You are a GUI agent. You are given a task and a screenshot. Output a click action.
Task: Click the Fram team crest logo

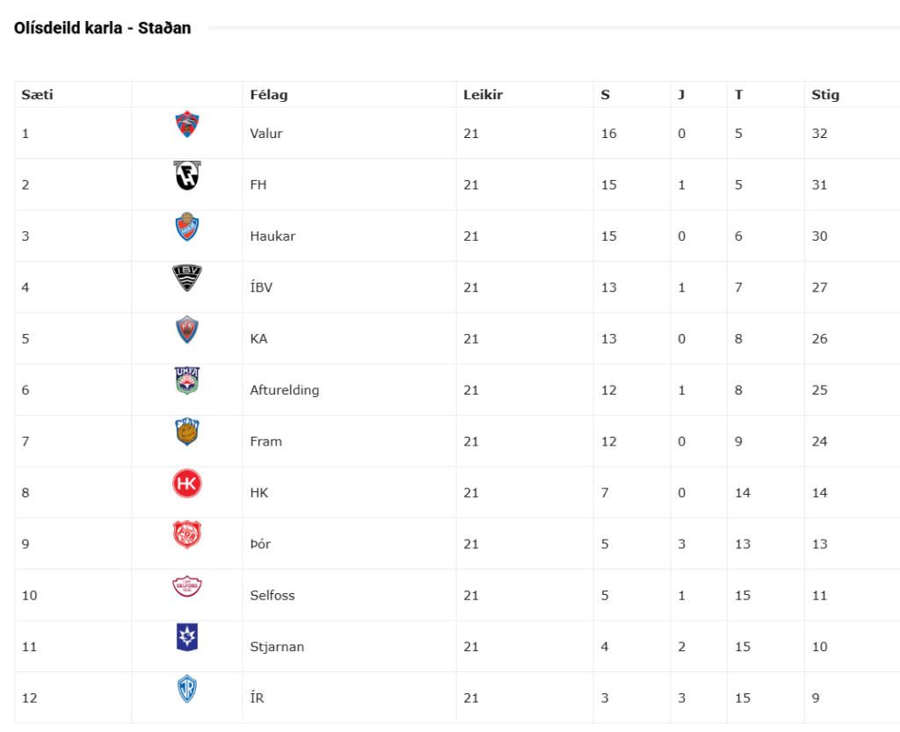186,432
